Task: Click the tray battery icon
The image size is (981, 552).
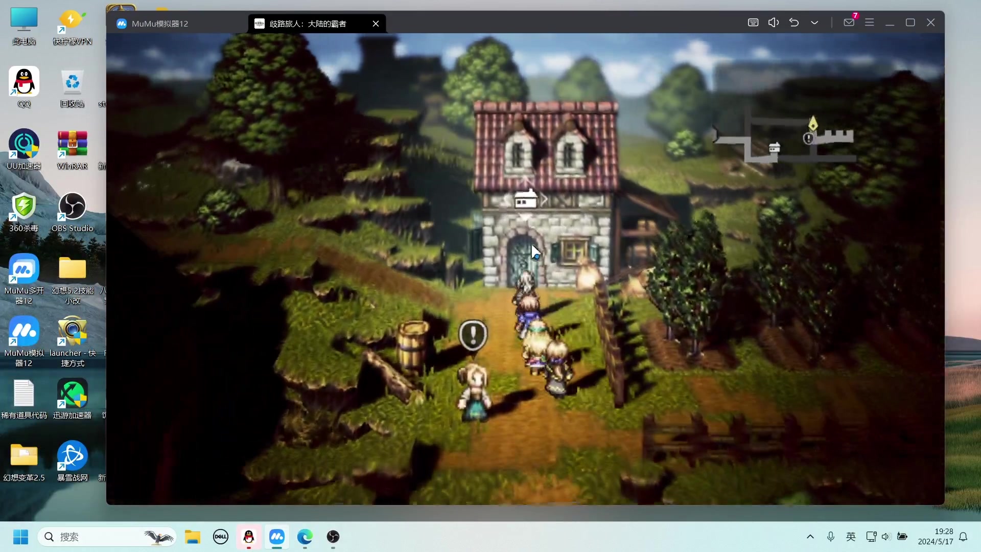Action: 902,537
